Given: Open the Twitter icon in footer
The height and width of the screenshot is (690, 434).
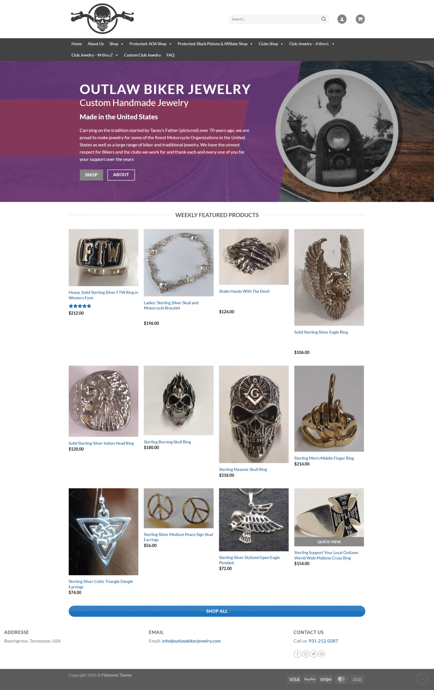Looking at the screenshot, I should point(314,654).
